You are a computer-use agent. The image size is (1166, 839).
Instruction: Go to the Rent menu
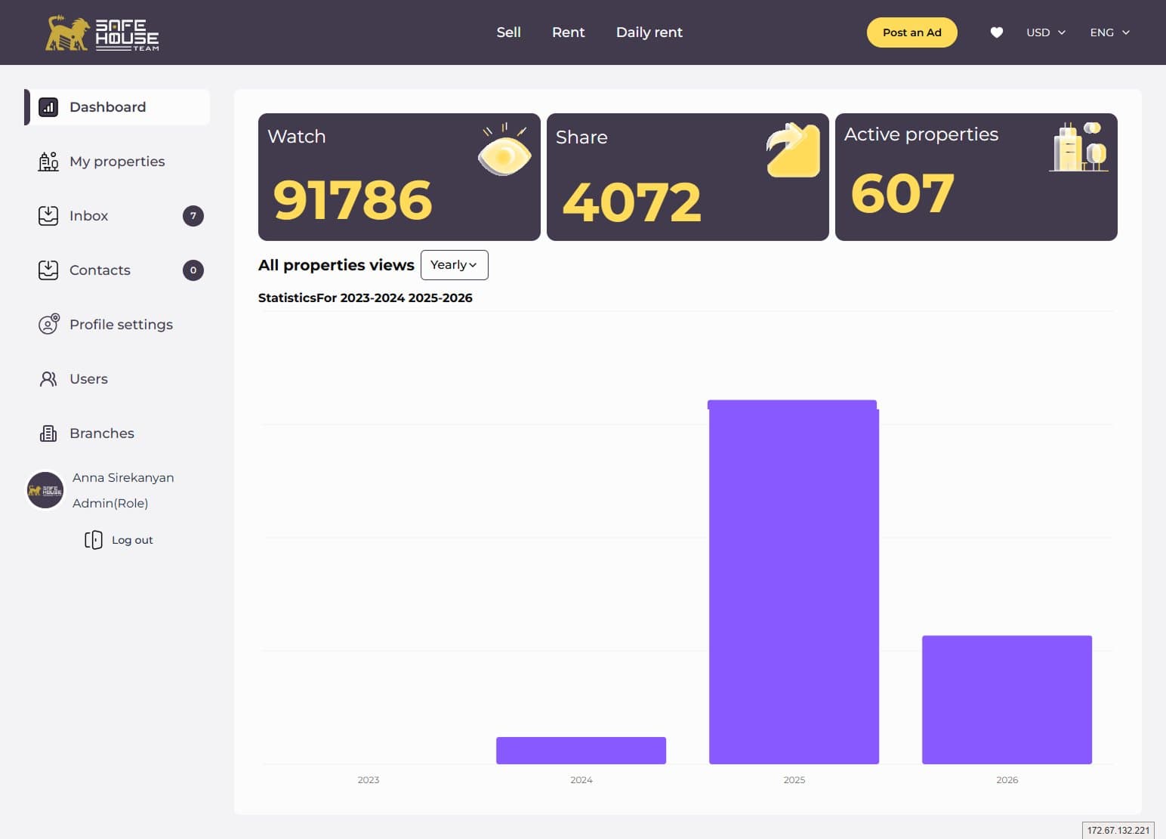point(569,32)
